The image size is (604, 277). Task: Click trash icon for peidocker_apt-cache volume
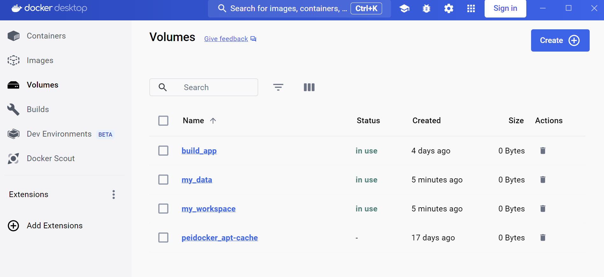pos(543,238)
